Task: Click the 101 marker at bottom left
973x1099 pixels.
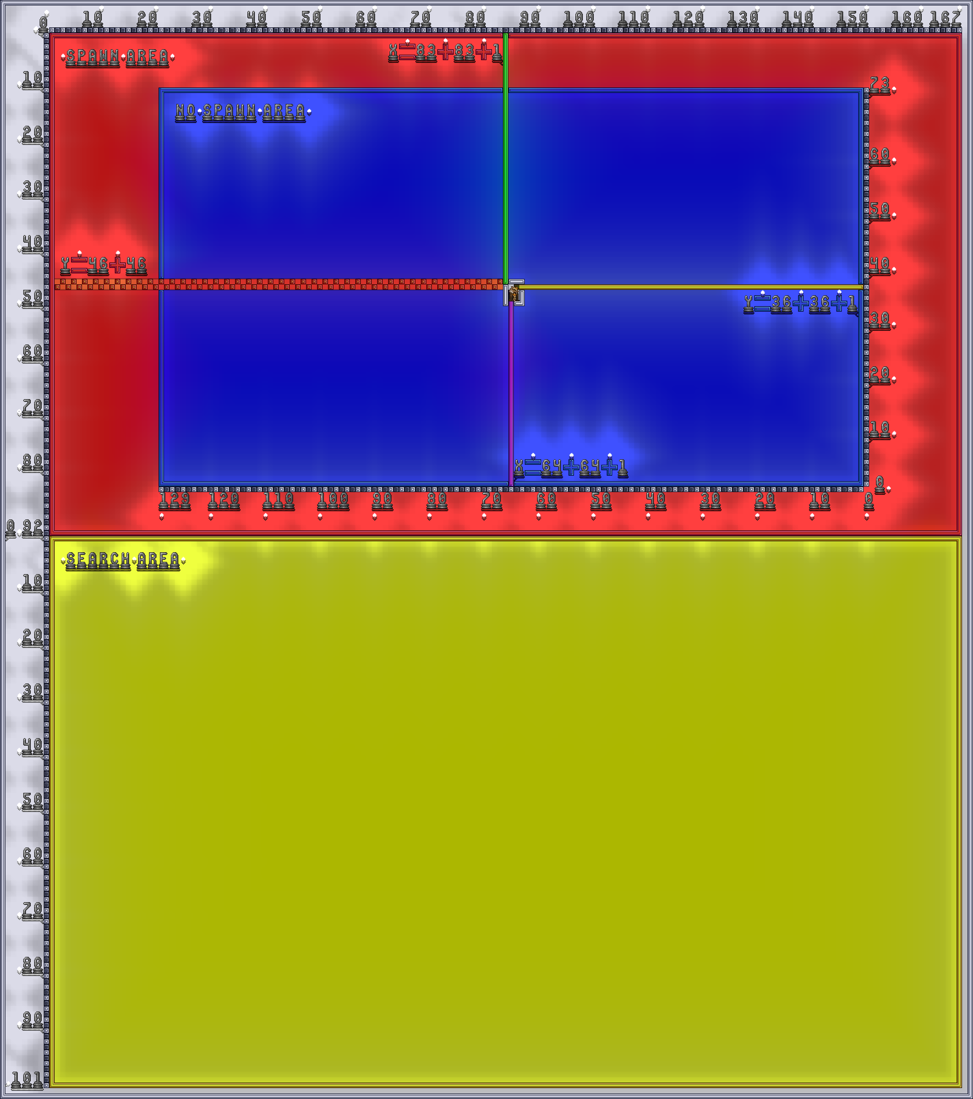Action: [x=26, y=1078]
